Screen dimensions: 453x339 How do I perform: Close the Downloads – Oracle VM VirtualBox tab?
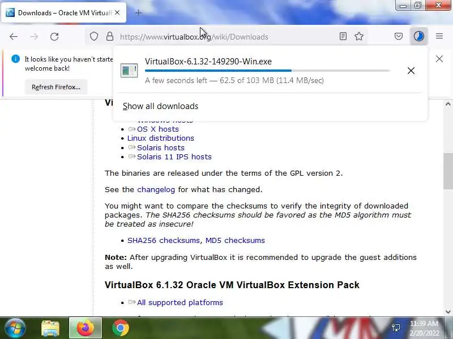[x=117, y=12]
